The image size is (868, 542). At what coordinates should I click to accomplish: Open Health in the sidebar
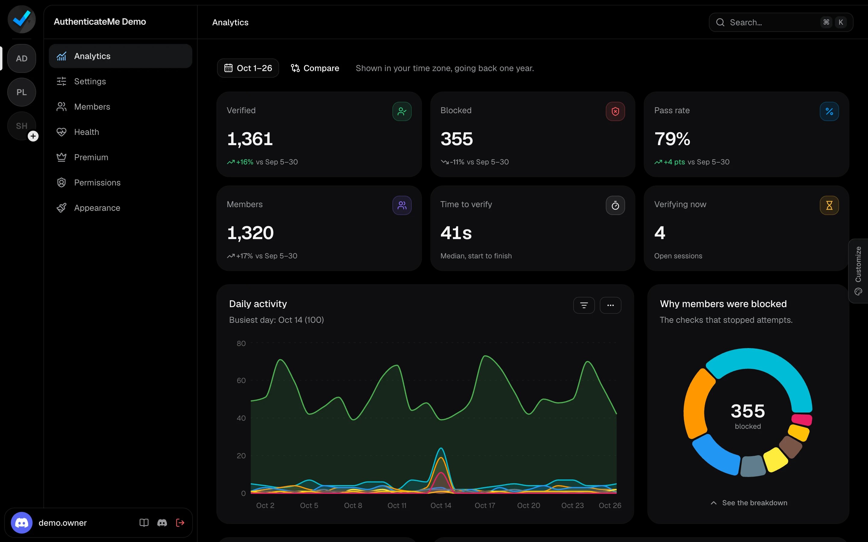pos(121,132)
